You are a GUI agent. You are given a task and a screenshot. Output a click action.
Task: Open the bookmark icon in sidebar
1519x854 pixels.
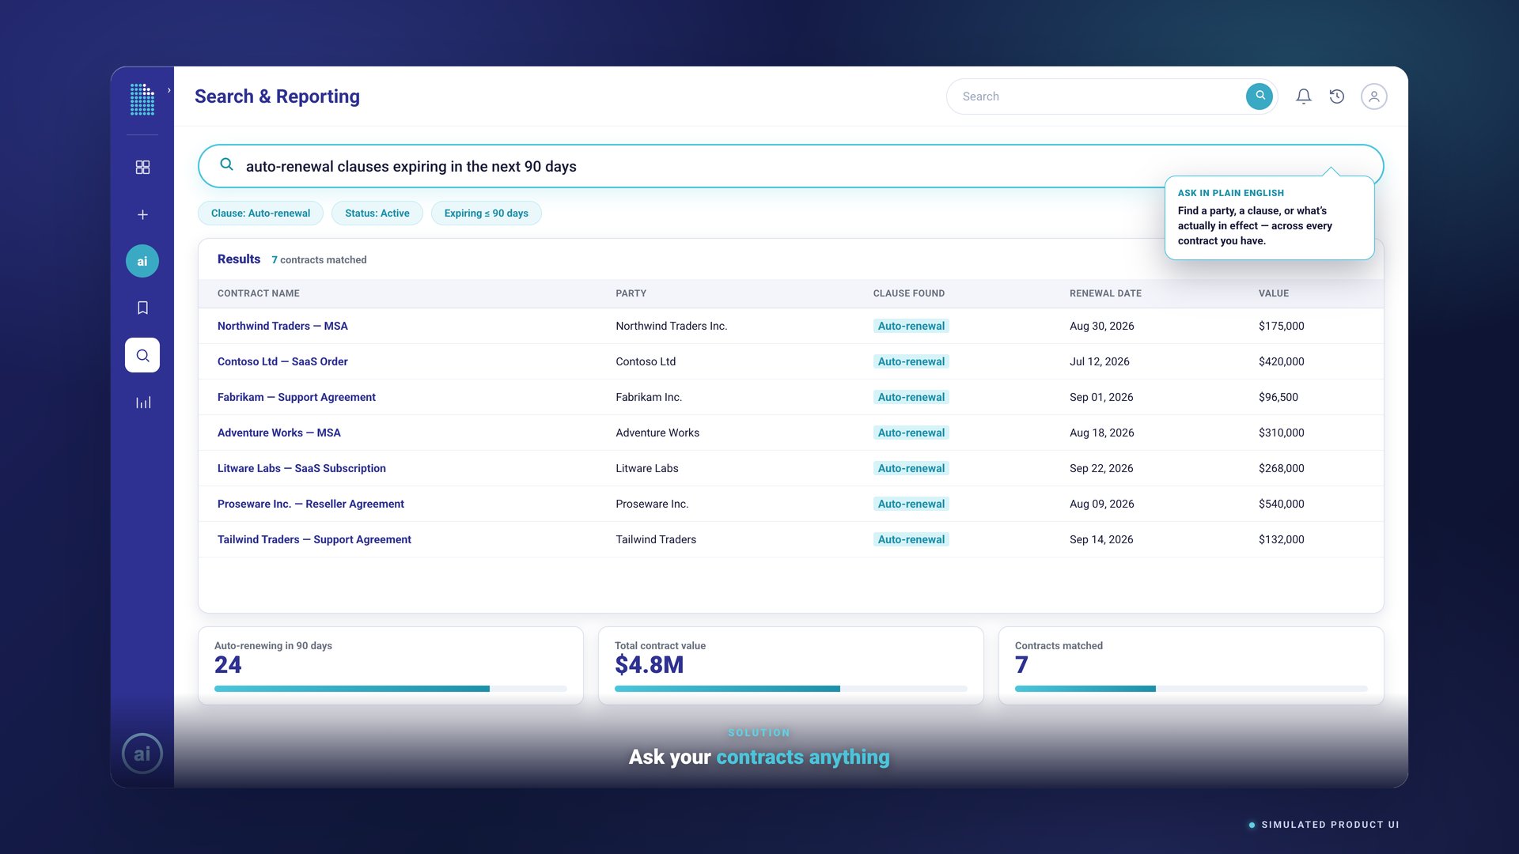pyautogui.click(x=142, y=308)
